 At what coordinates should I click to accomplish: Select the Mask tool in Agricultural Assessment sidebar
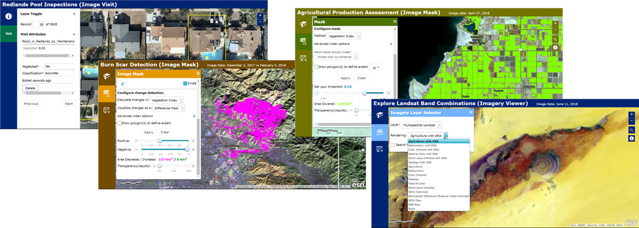tap(303, 41)
